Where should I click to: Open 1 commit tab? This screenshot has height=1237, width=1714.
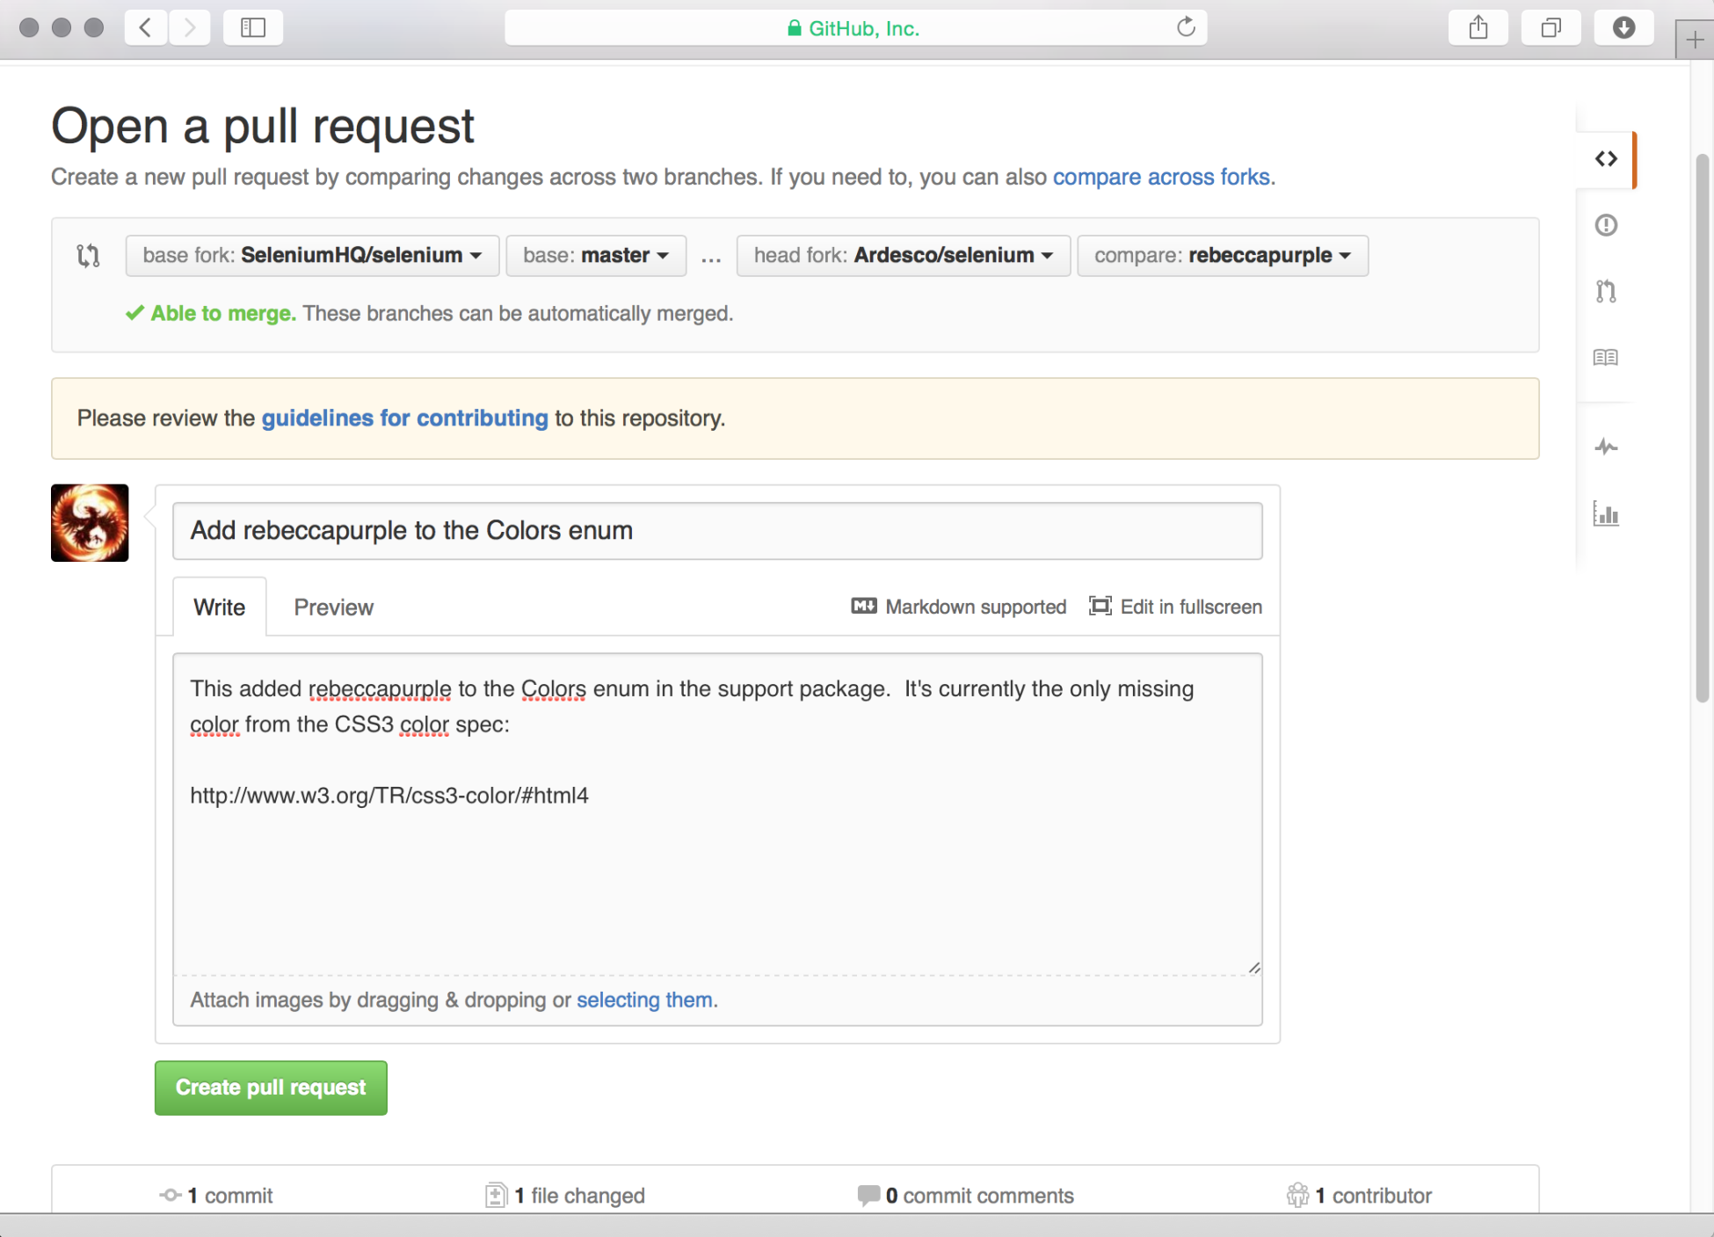tap(216, 1196)
